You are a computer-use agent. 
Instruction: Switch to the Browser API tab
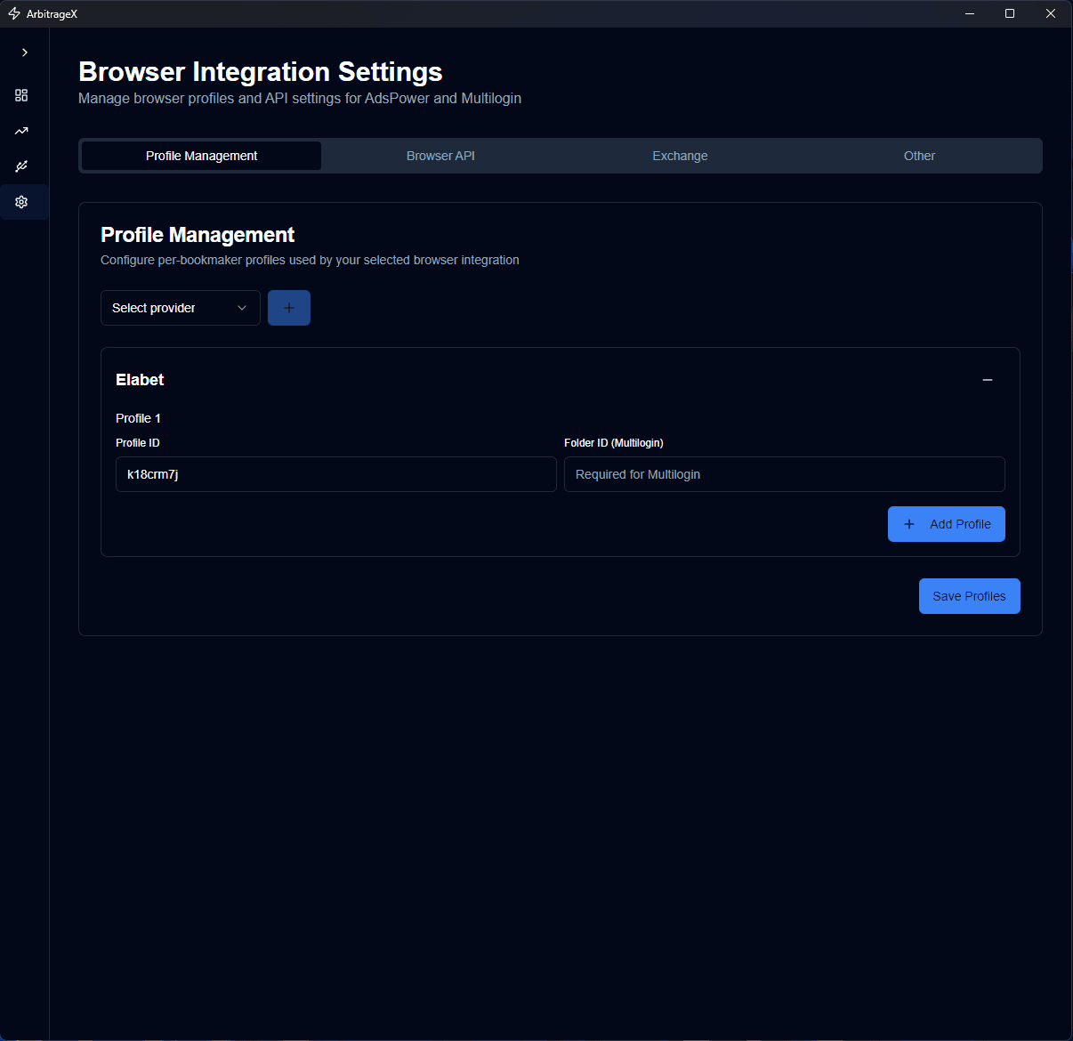tap(440, 156)
